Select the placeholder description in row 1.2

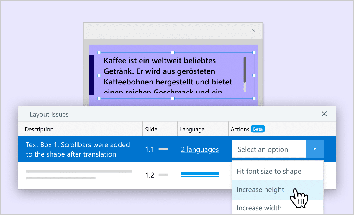coord(79,175)
